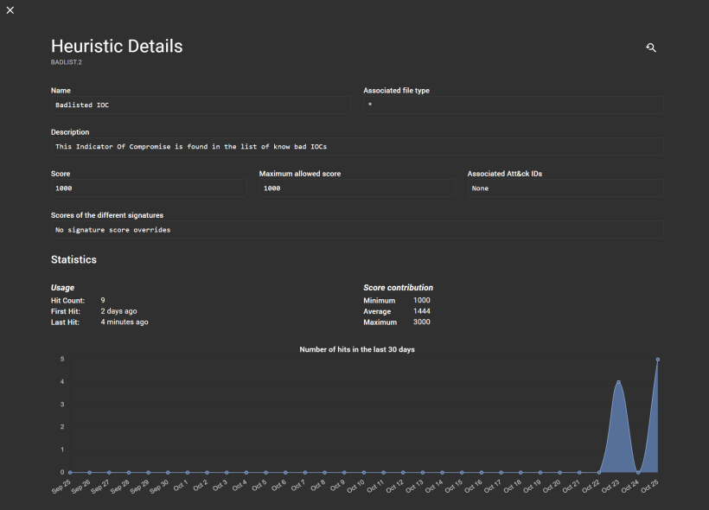Click the signature score overrides field
This screenshot has height=510, width=709.
coord(357,230)
